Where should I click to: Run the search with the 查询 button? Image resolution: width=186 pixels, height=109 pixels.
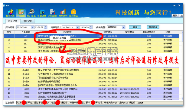135,27
